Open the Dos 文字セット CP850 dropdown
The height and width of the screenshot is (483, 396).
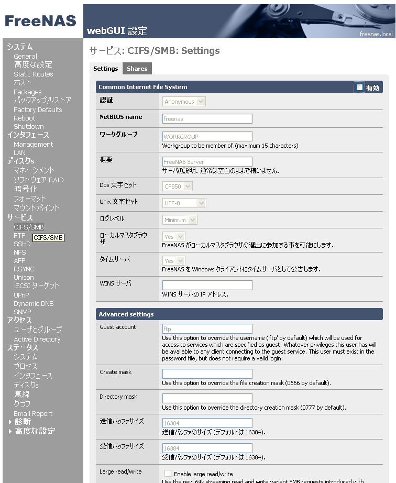(x=178, y=186)
